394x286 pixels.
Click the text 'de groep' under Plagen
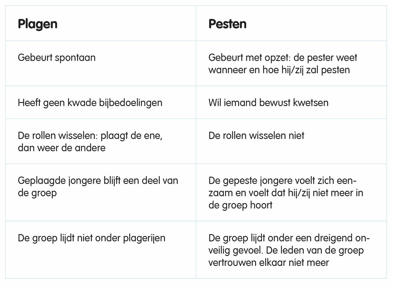(x=37, y=193)
